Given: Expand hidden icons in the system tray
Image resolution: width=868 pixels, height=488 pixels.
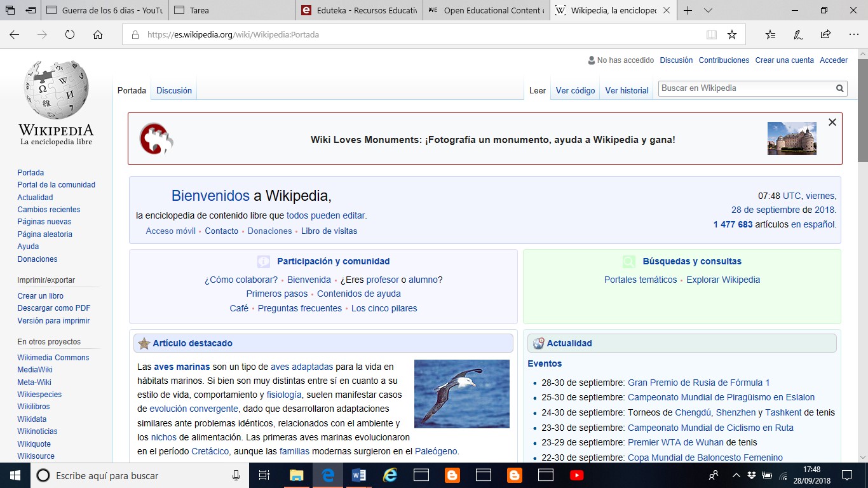Looking at the screenshot, I should click(735, 475).
